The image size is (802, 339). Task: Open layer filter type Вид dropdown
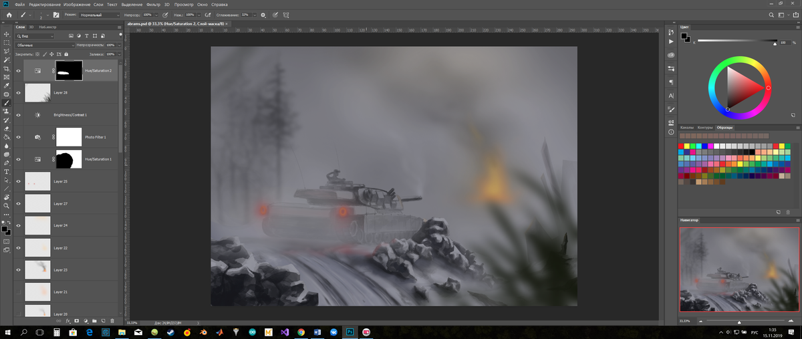click(x=33, y=35)
